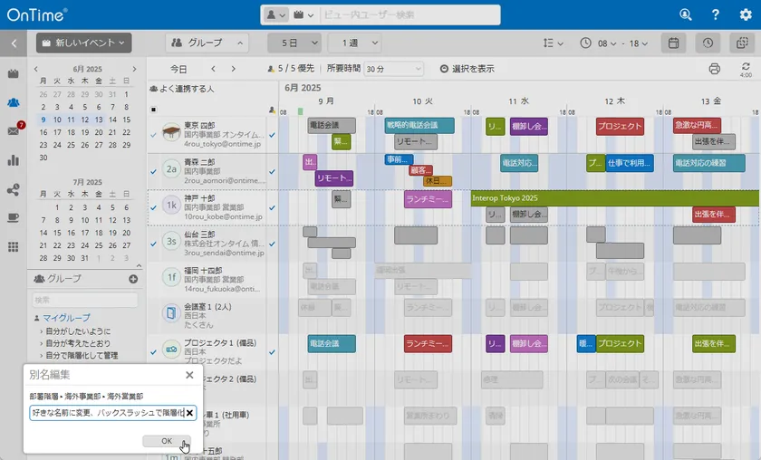Open the グループ view dropdown
The image size is (761, 460).
(207, 43)
